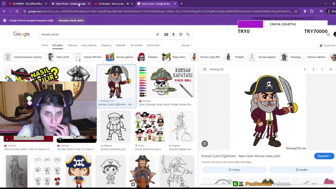Bookmark this page with the star icon
336x189 pixels.
click(x=296, y=11)
